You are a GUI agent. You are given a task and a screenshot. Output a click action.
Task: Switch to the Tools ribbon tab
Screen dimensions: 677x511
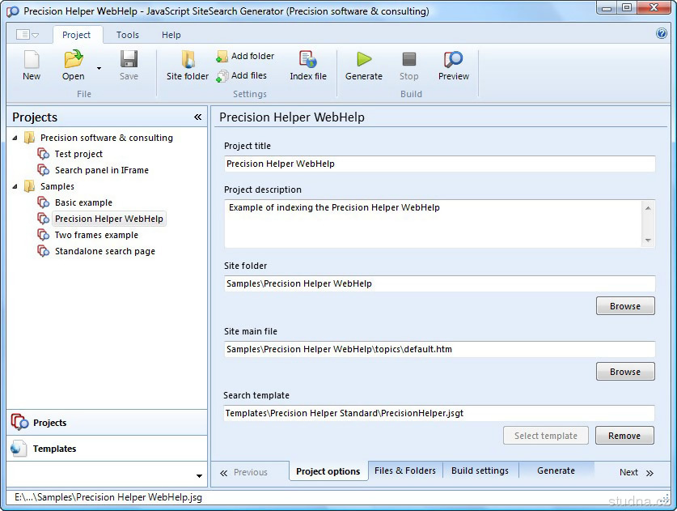tap(127, 35)
